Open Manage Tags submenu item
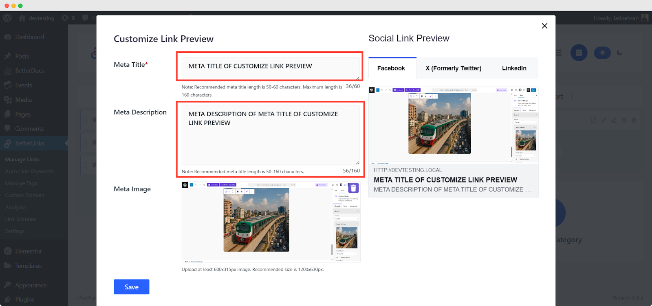652x306 pixels. [x=21, y=183]
